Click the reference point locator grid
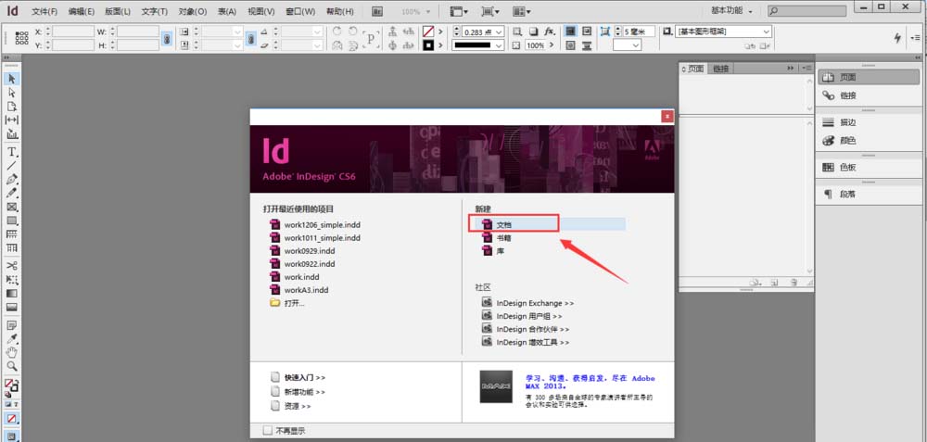This screenshot has width=927, height=442. [x=22, y=38]
